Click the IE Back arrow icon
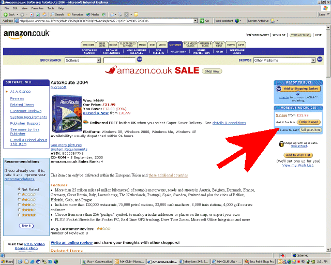This screenshot has width=331, height=265. point(6,14)
